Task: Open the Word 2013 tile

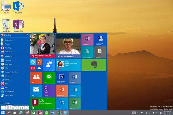Action: click(74, 78)
